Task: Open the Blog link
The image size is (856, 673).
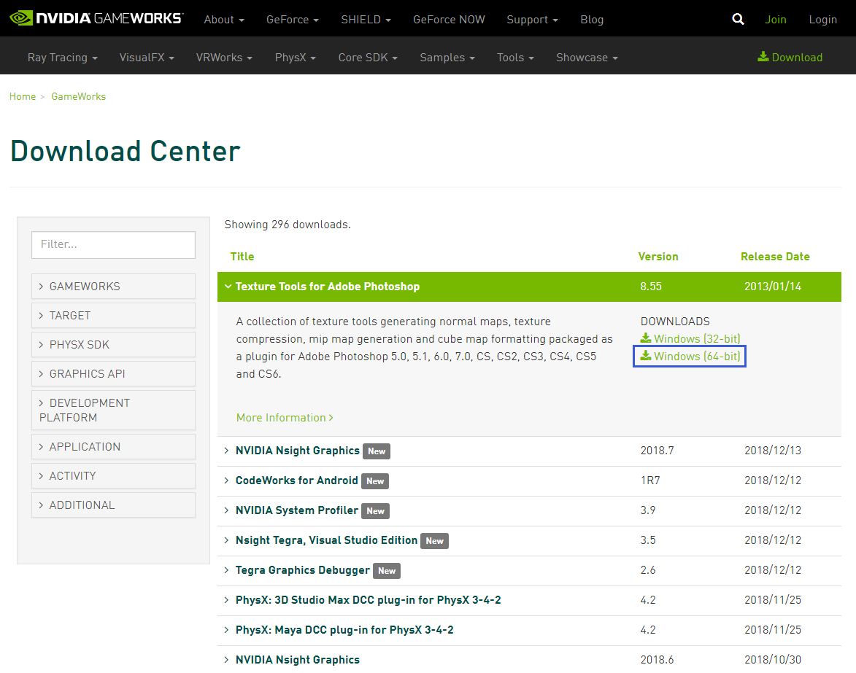Action: point(592,20)
